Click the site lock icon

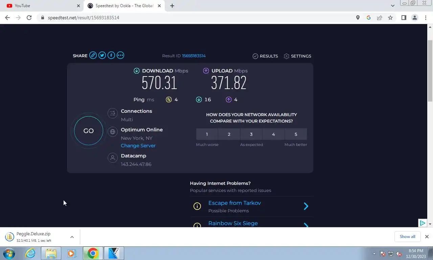point(43,18)
